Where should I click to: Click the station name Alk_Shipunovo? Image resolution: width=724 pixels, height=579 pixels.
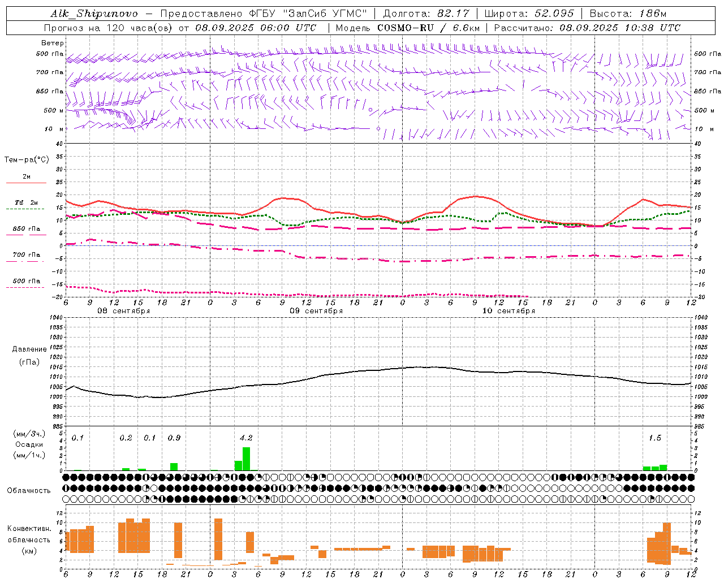(x=94, y=14)
